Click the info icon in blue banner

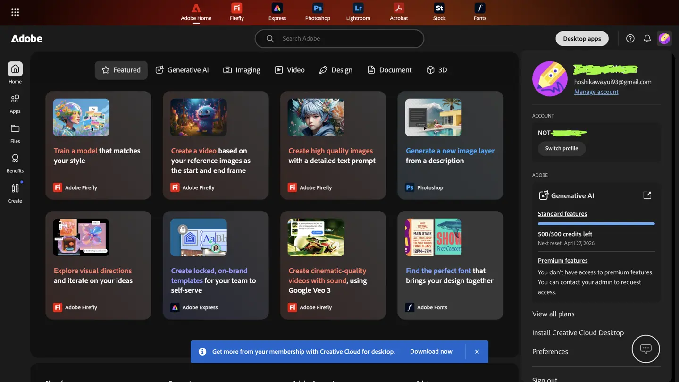click(202, 352)
